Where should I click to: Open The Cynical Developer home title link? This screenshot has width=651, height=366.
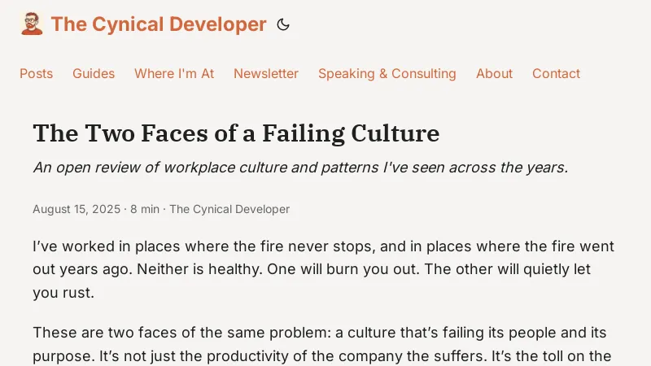pyautogui.click(x=159, y=24)
